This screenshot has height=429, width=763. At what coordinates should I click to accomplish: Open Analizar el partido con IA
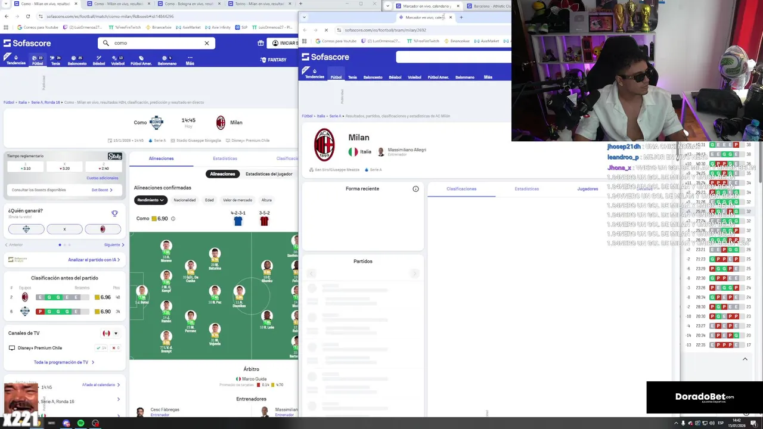[94, 260]
